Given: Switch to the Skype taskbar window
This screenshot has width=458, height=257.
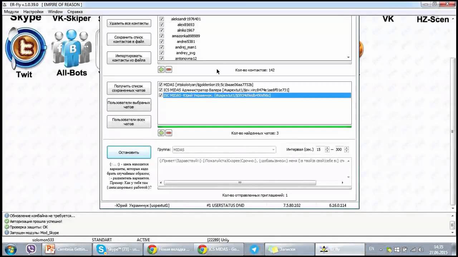Looking at the screenshot, I should pos(118,249).
